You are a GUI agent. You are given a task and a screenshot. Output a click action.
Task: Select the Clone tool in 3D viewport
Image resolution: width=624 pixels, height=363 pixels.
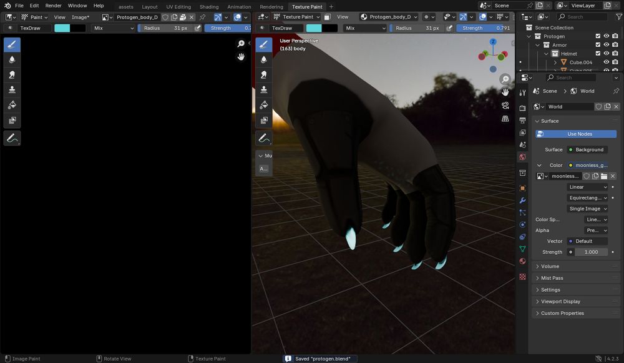click(263, 89)
